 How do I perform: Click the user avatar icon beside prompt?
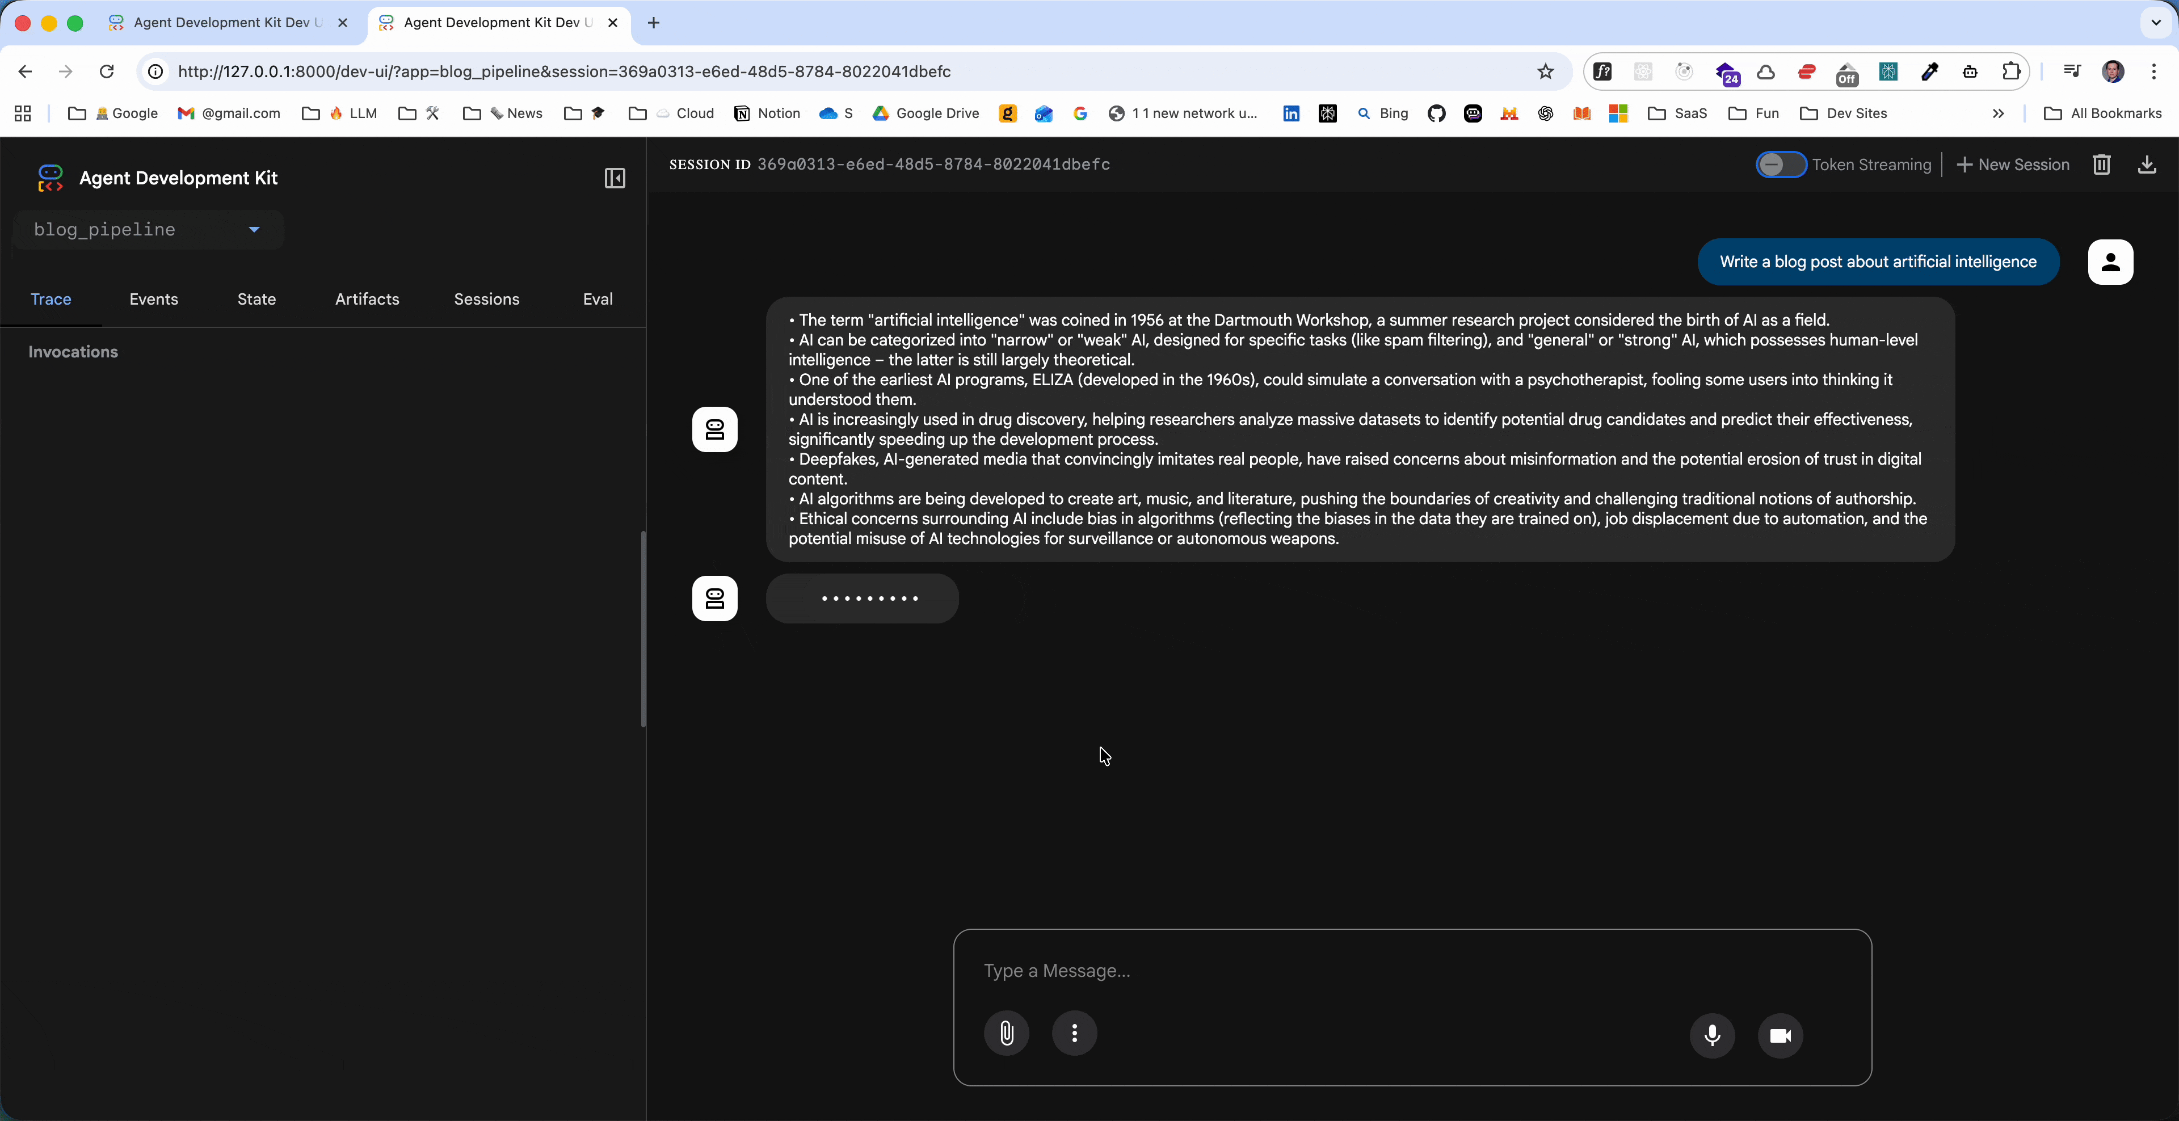click(x=2110, y=262)
